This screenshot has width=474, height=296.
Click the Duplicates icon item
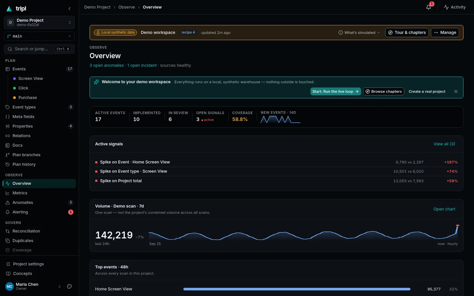click(39, 241)
